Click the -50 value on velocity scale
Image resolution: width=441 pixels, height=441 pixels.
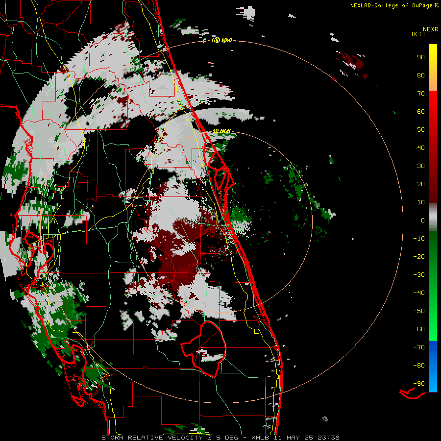pos(419,311)
